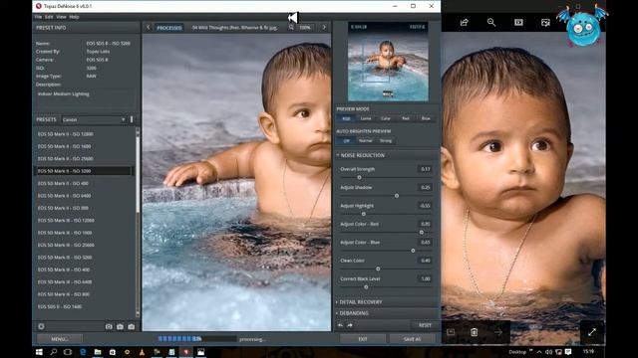Click the SAVE AS button

coord(412,339)
